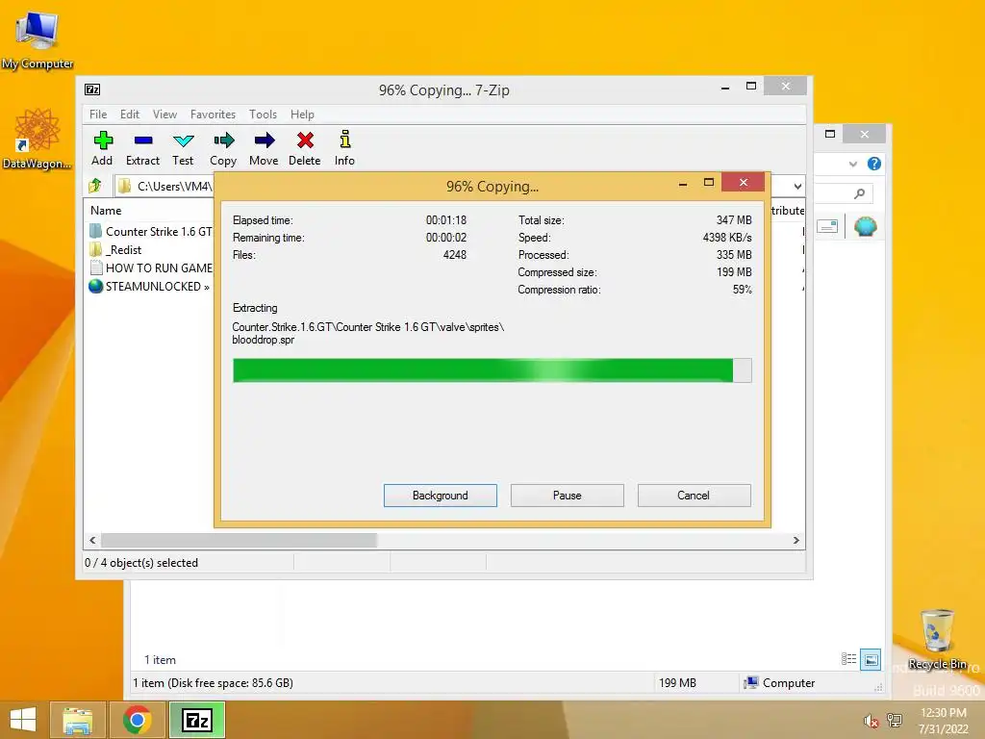This screenshot has width=985, height=739.
Task: Open the Recycle Bin
Action: click(937, 639)
